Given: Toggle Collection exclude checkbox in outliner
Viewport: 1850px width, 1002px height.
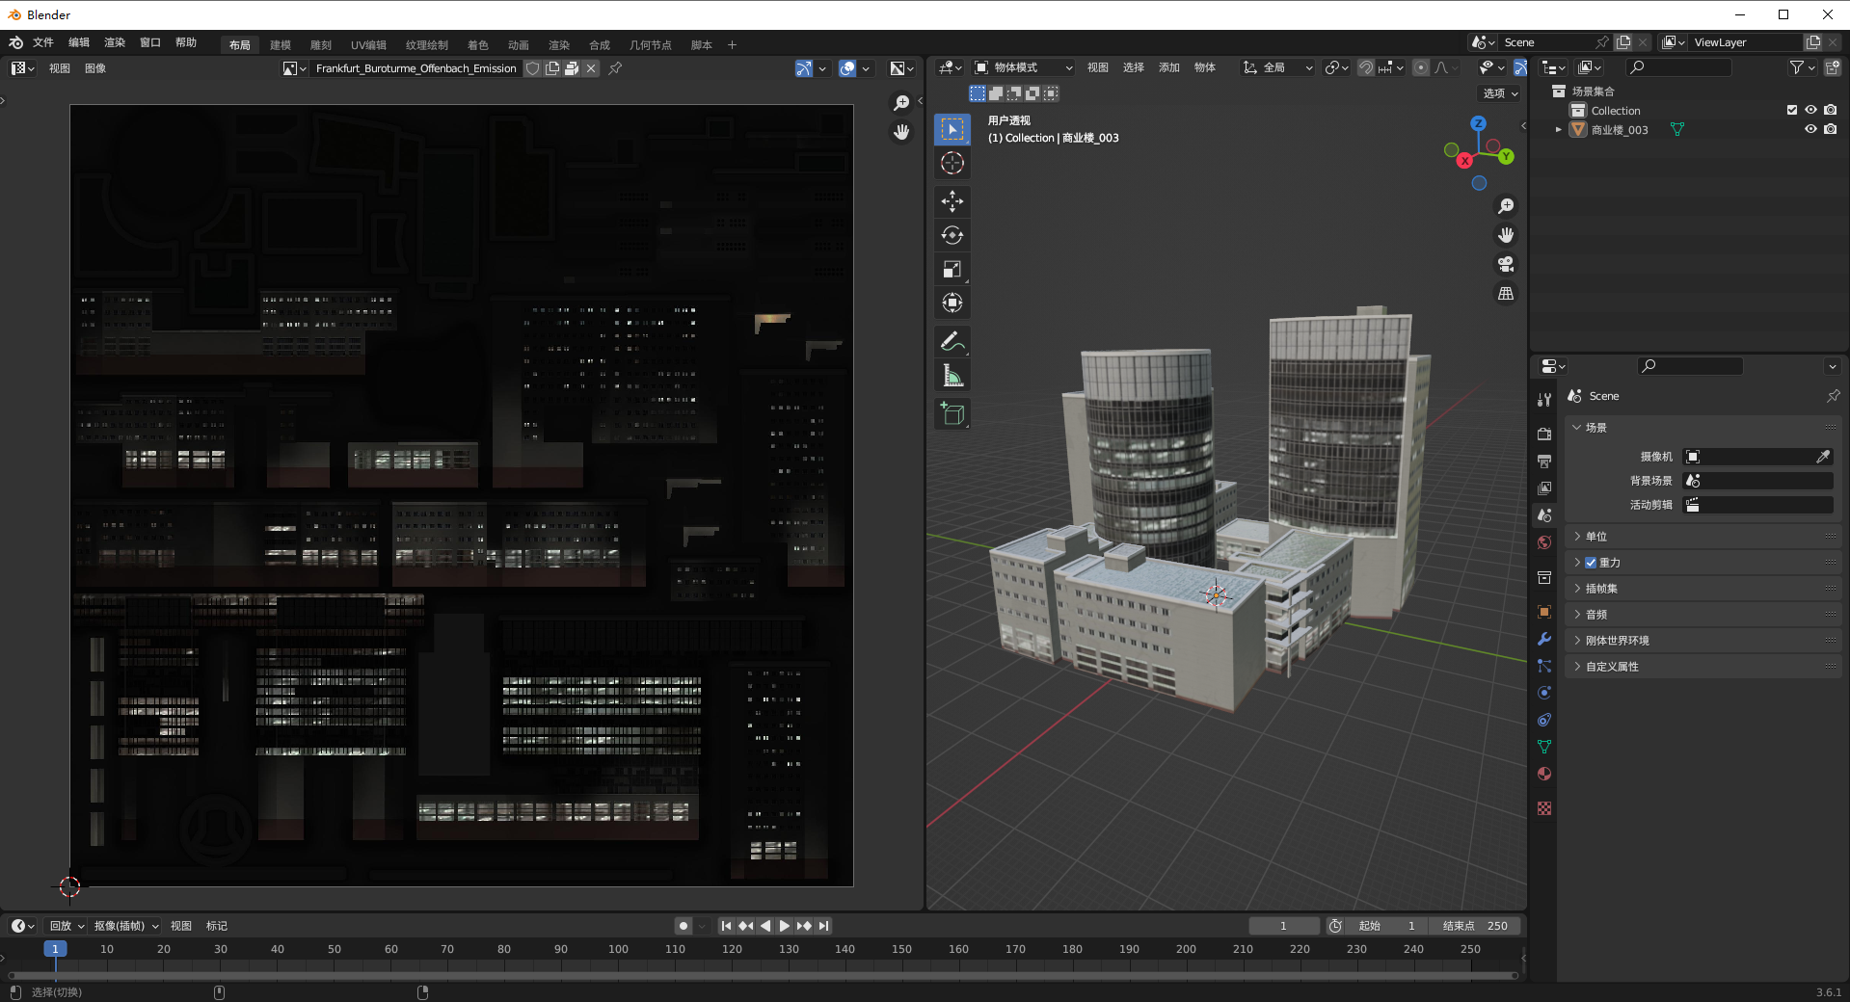Looking at the screenshot, I should [x=1792, y=110].
